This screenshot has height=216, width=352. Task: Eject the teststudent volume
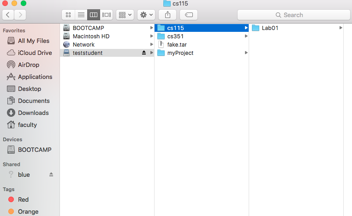point(144,53)
